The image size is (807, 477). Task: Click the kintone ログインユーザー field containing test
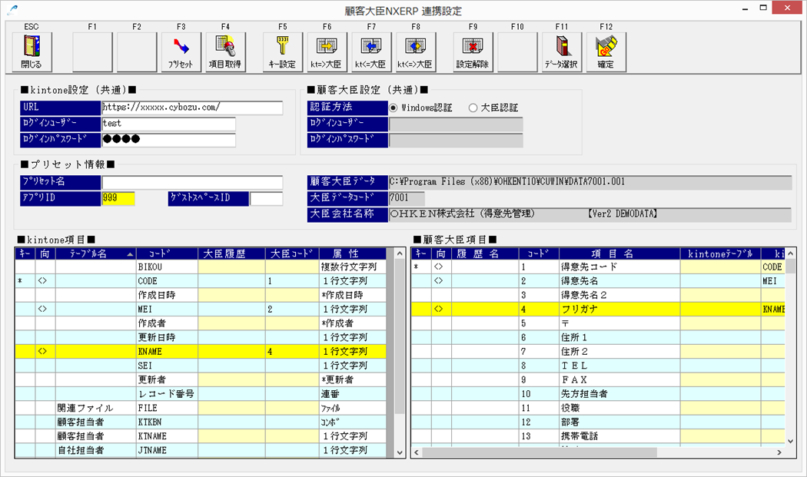[x=168, y=124]
